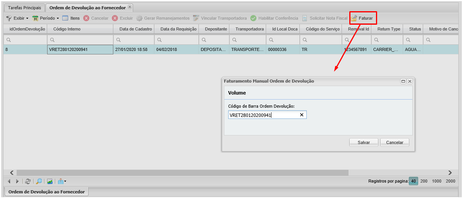Screen dimensions: 463x198
Task: Open the Período calendar dropdown
Action: pyautogui.click(x=46, y=18)
